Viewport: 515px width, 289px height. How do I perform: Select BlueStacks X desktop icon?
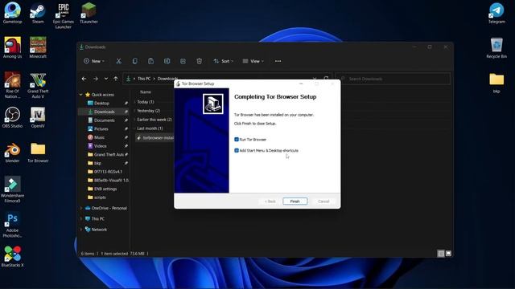click(13, 257)
